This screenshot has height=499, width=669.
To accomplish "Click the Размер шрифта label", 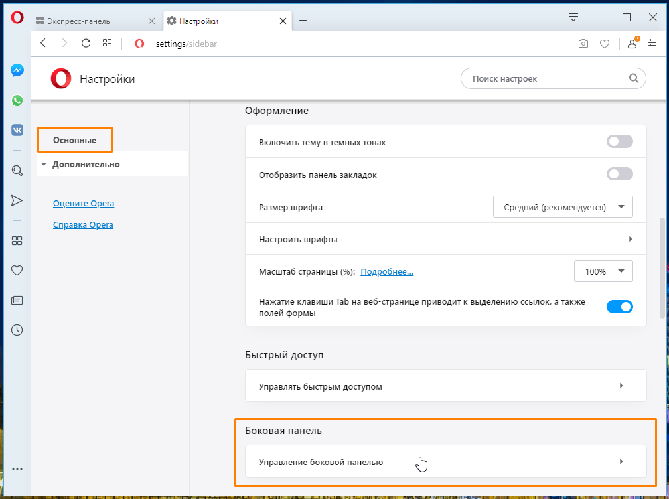I will pos(291,207).
